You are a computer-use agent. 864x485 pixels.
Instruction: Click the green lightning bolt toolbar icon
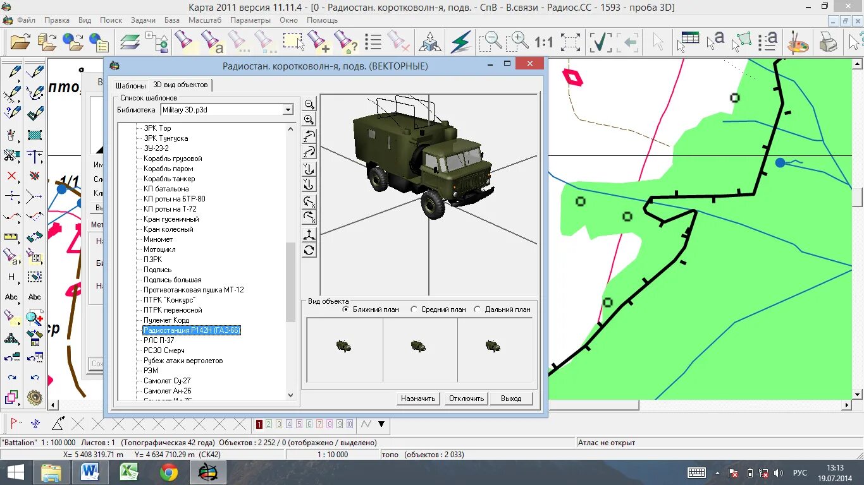point(461,42)
